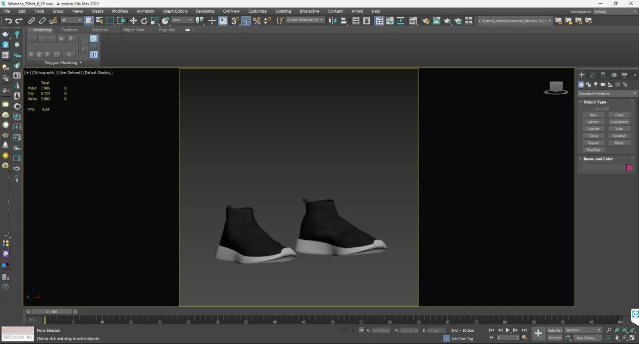
Task: Open the Standard Primitives category dropdown
Action: coord(607,94)
